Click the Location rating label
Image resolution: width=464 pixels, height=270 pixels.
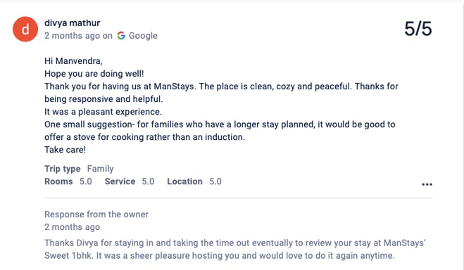tap(184, 181)
